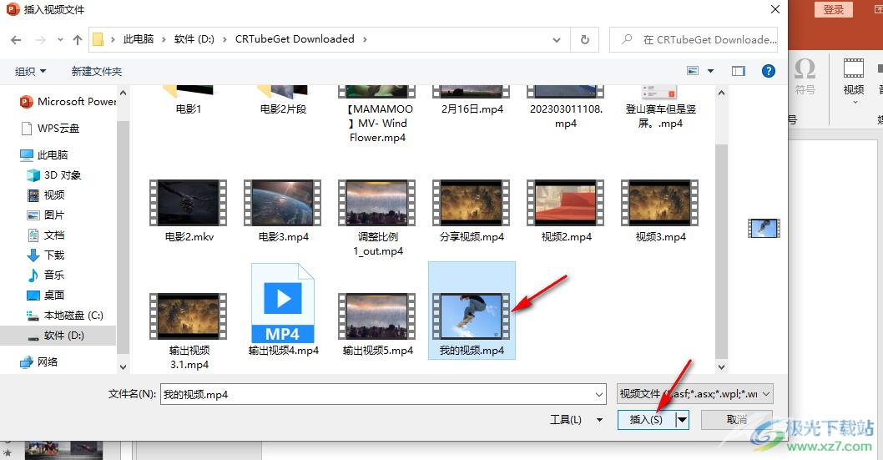This screenshot has width=883, height=460.
Task: Change view using the view mode icon
Action: tap(694, 71)
